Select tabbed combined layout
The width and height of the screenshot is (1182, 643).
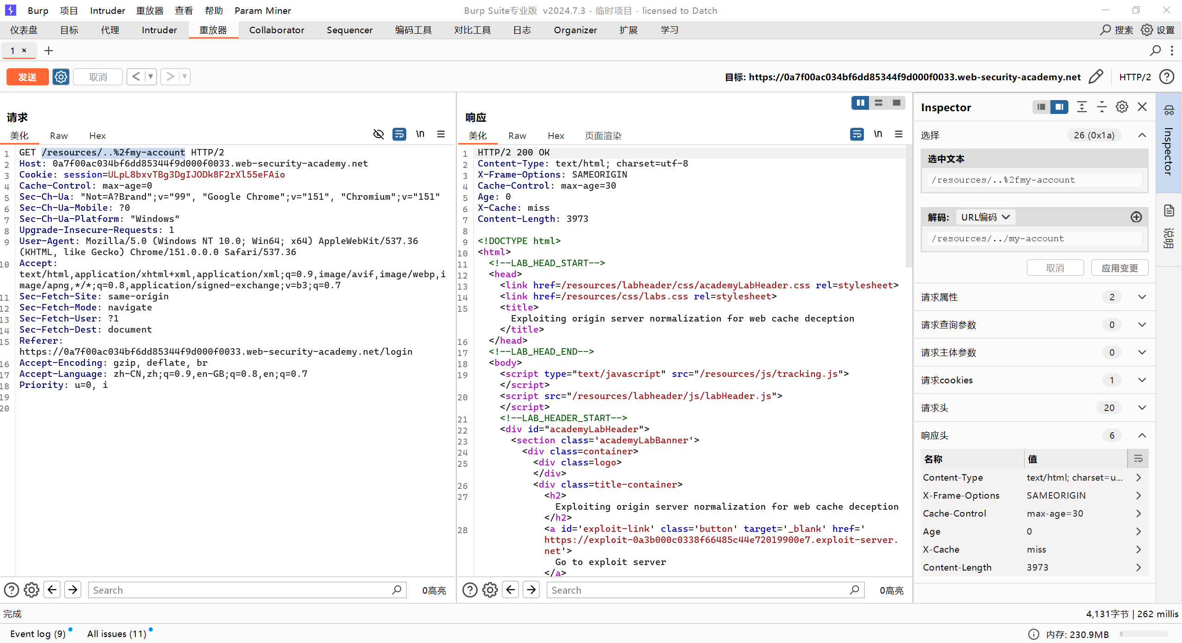897,103
